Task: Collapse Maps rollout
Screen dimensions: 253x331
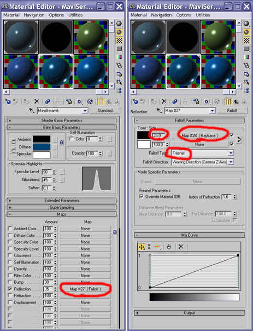Action: (x=61, y=214)
